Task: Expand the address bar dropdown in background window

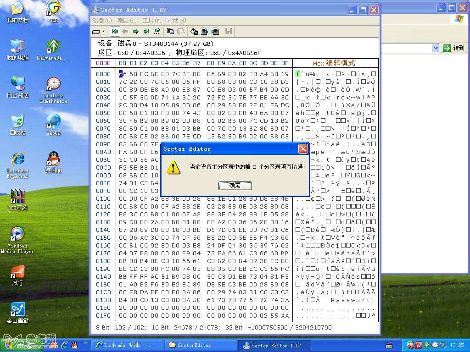Action: tap(436, 48)
